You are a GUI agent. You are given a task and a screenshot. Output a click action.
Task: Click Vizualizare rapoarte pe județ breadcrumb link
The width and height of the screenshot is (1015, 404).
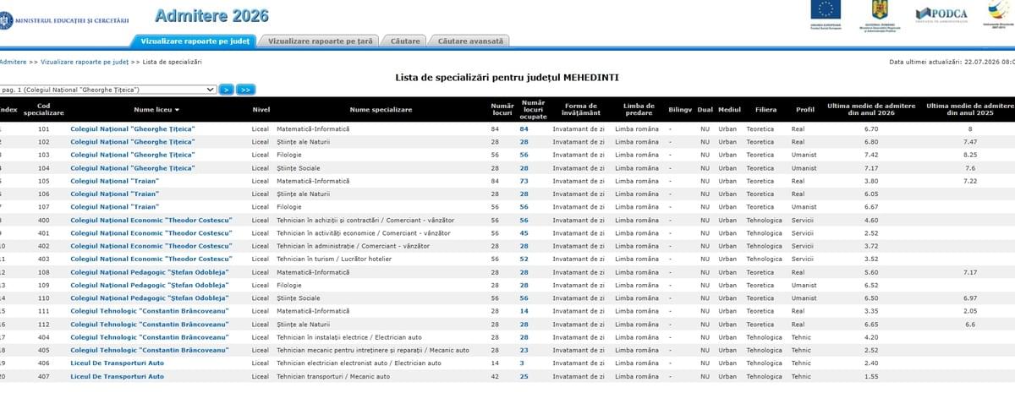point(85,62)
